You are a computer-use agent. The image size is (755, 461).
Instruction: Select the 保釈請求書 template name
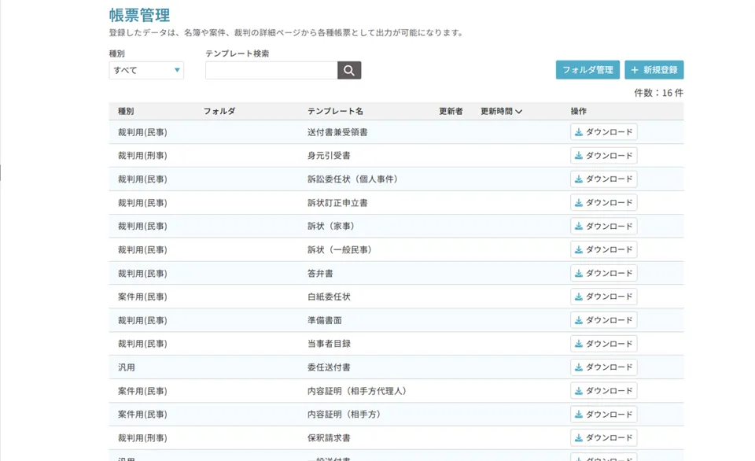point(329,438)
